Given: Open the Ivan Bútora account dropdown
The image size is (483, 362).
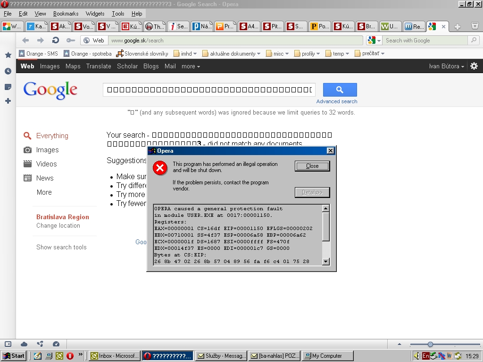Looking at the screenshot, I should click(447, 66).
